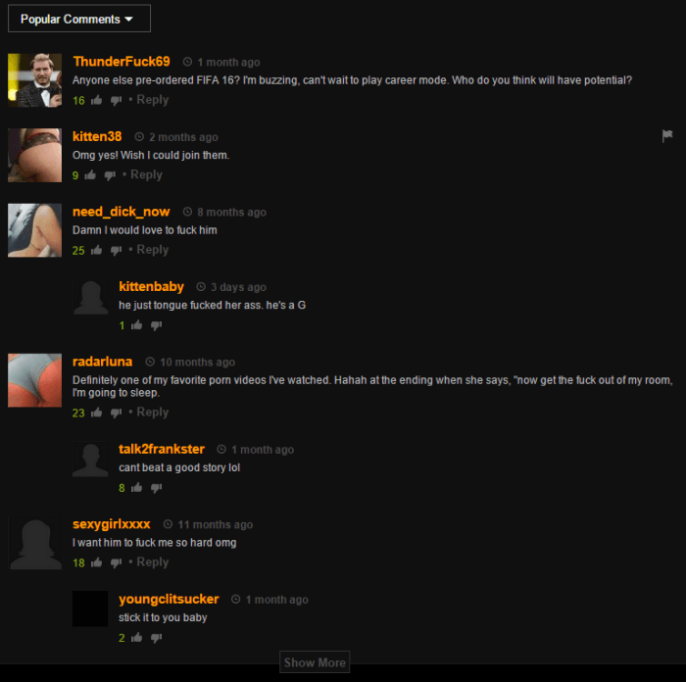Dislike the FIFA 16 comment
This screenshot has height=682, width=686.
pyautogui.click(x=116, y=101)
